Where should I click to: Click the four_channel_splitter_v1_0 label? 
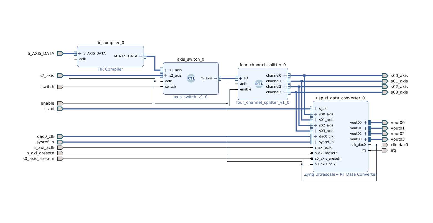coord(263,102)
